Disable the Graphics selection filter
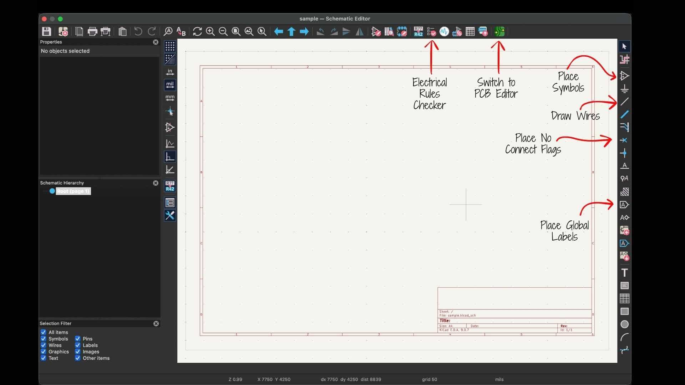Image resolution: width=685 pixels, height=385 pixels. [44, 351]
